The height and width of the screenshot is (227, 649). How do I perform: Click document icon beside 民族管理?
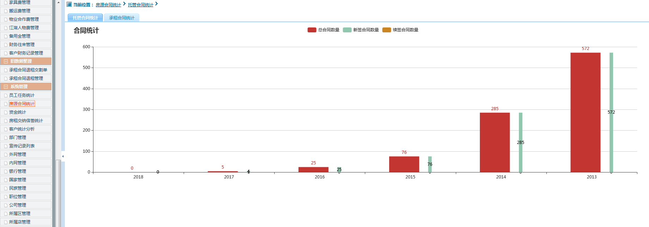pyautogui.click(x=6, y=189)
